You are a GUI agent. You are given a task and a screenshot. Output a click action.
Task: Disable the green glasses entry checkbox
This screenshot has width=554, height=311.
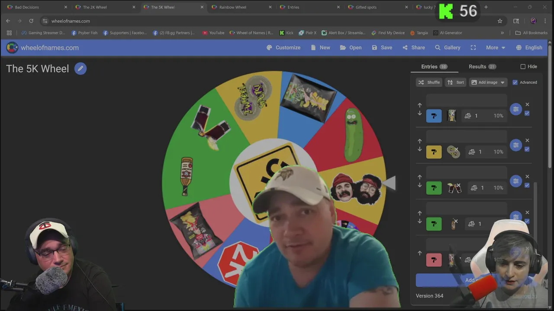[x=527, y=185]
